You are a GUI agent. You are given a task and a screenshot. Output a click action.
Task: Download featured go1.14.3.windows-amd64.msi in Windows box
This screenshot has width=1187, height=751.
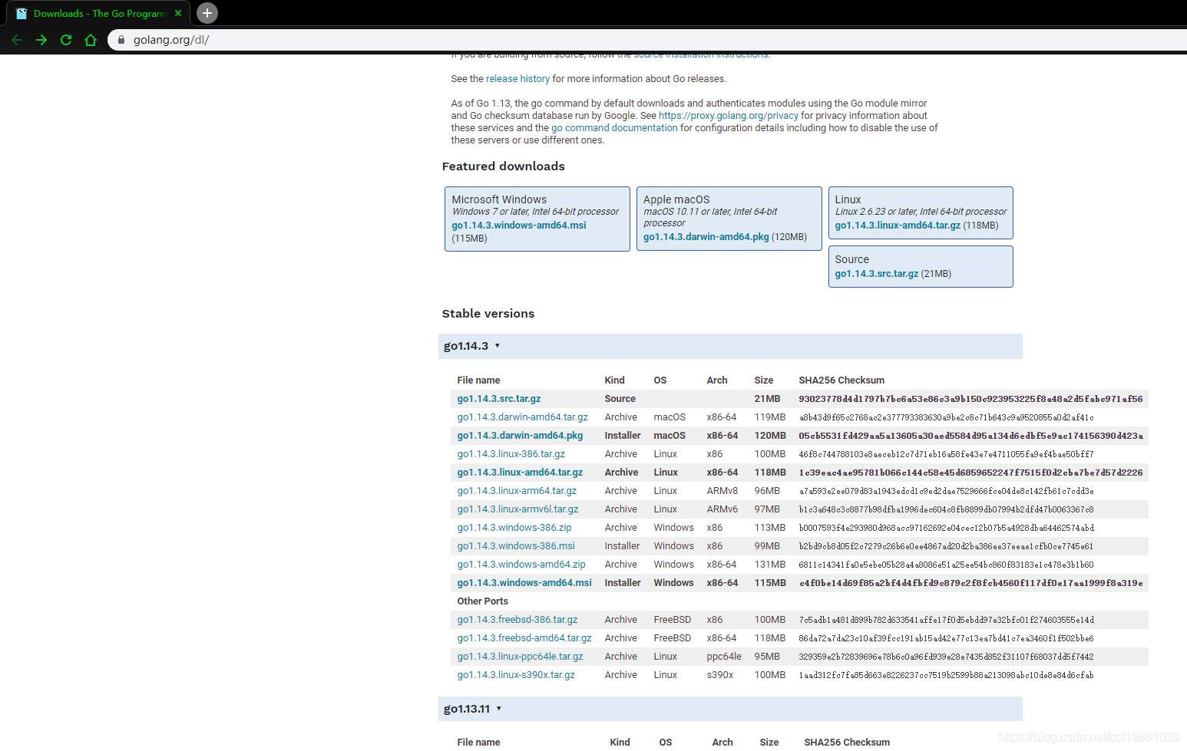click(519, 226)
